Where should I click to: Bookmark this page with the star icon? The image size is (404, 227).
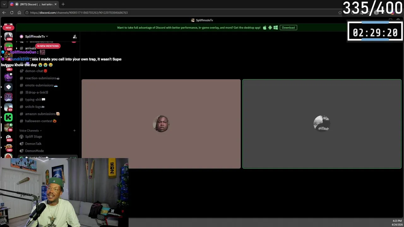point(340,13)
